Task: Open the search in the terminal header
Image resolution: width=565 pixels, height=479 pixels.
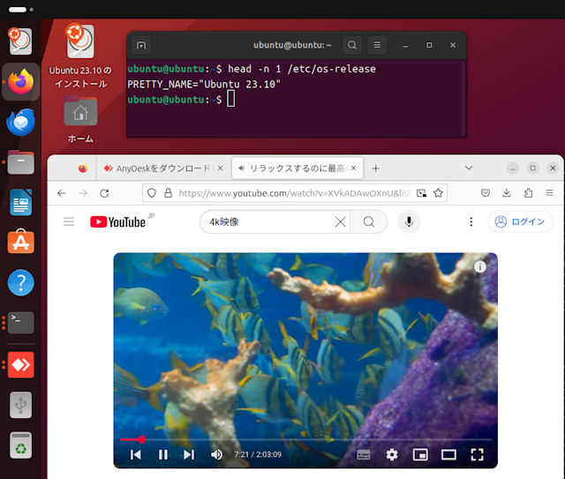Action: (x=352, y=45)
